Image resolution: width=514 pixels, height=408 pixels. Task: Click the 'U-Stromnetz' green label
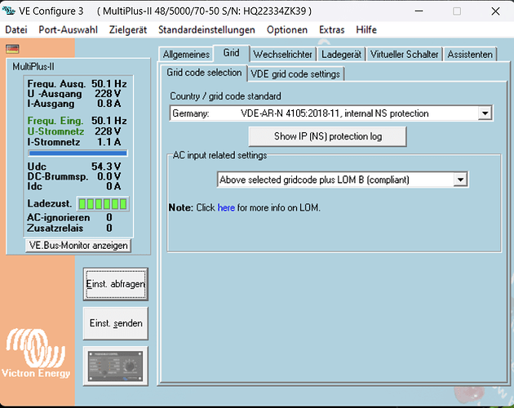click(x=55, y=131)
